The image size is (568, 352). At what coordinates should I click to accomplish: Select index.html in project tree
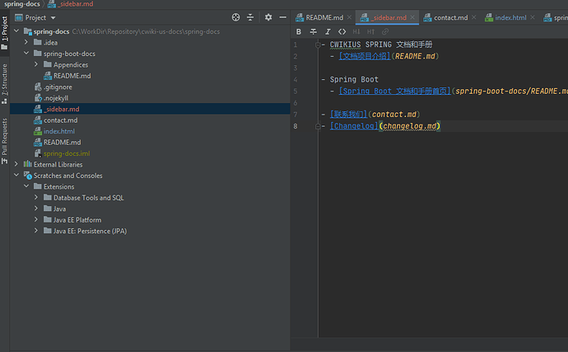[x=59, y=131]
